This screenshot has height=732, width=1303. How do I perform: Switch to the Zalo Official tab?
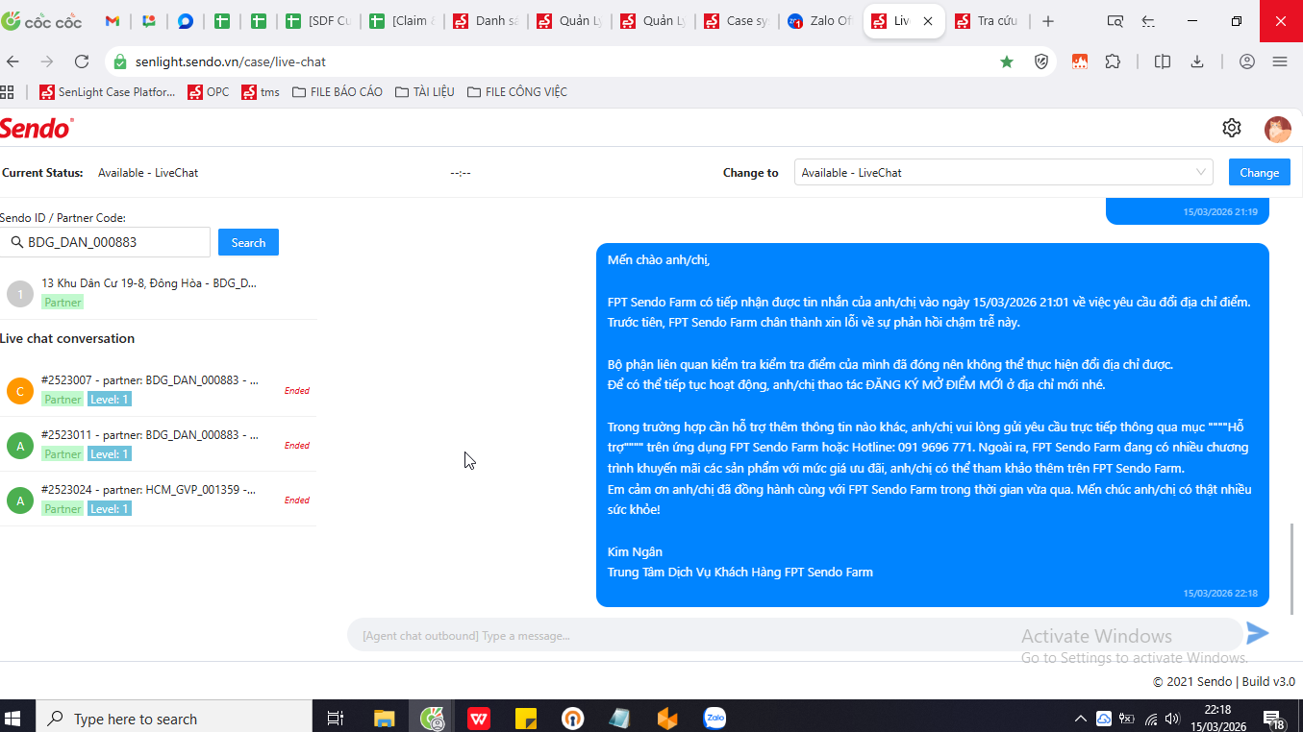tap(819, 21)
